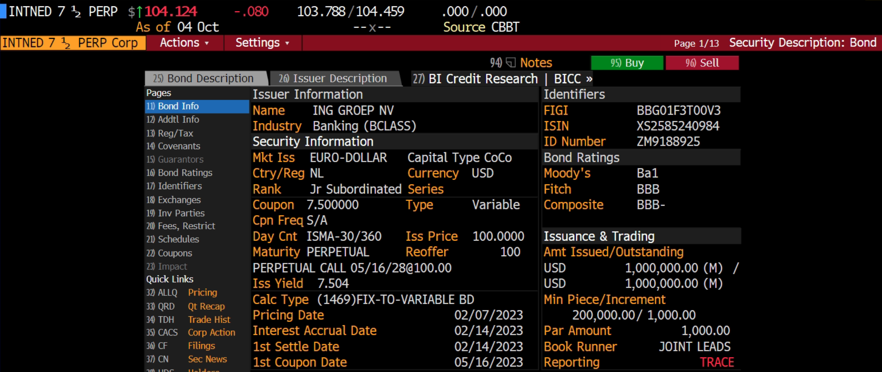Click the Moody's rating Ba1
Viewport: 882px width, 372px height.
click(647, 173)
